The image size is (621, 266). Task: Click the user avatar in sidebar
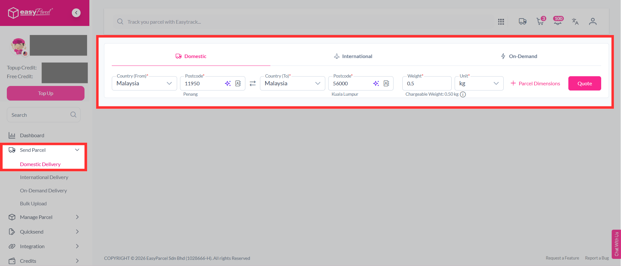(19, 46)
